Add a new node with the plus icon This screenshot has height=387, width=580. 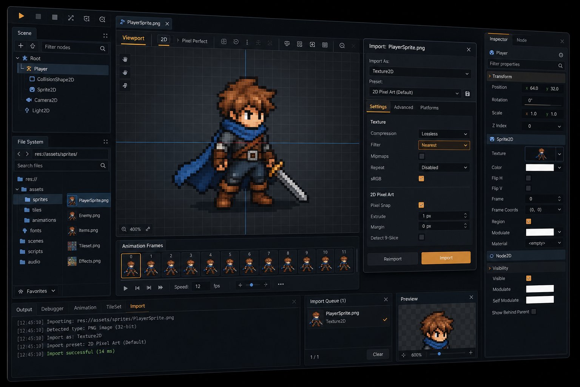tap(21, 46)
